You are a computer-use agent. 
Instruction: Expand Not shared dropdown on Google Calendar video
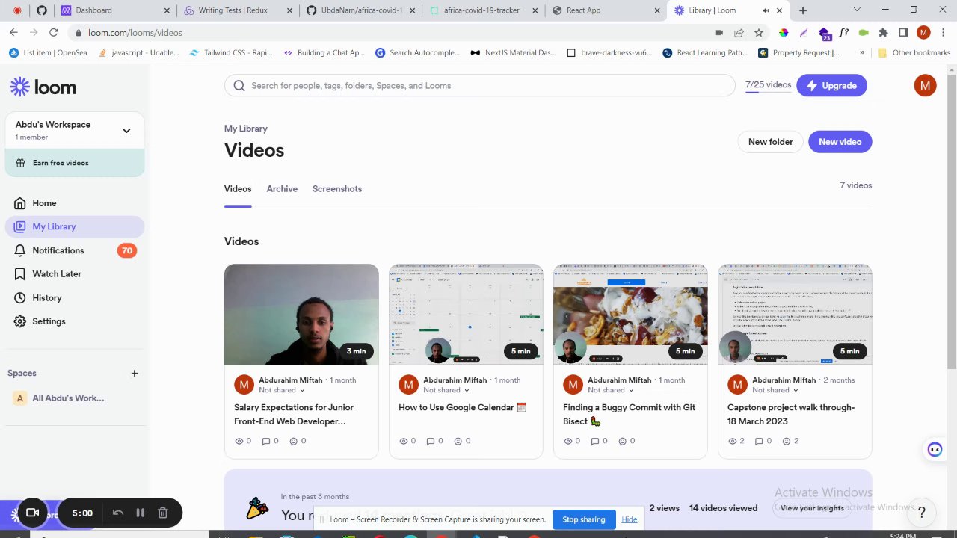pos(446,390)
